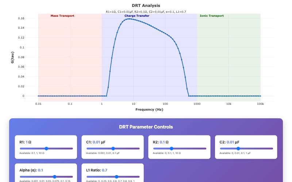
Task: Click the 'Available: 0, 0.1, 1, 10 Ω' text
Action: point(167,153)
